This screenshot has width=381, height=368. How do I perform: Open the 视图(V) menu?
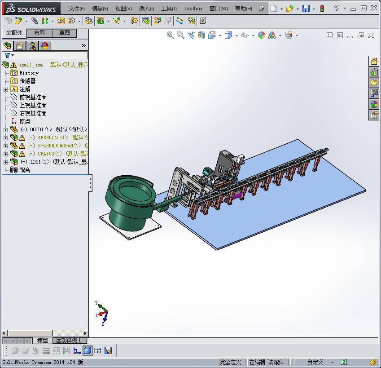[123, 9]
